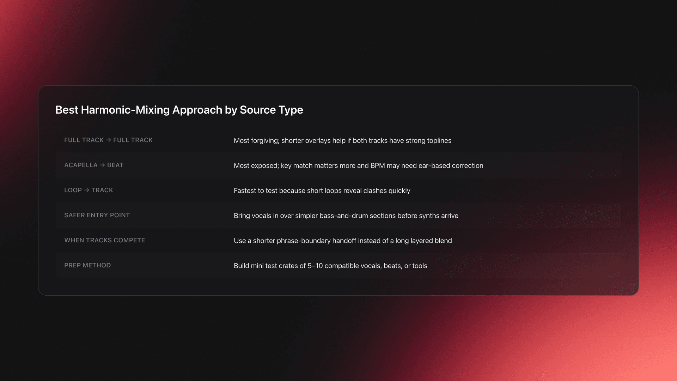The image size is (677, 381).
Task: Click the first FULL TRACK label before the arrow
Action: click(84, 140)
